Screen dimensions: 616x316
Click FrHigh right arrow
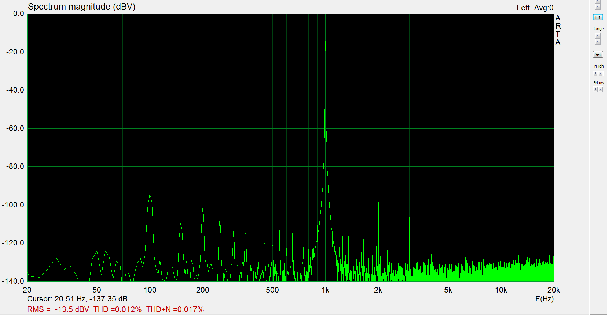coord(600,74)
